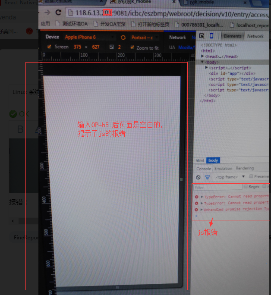
Task: Open the localhost_report bookmark
Action: coord(250,25)
